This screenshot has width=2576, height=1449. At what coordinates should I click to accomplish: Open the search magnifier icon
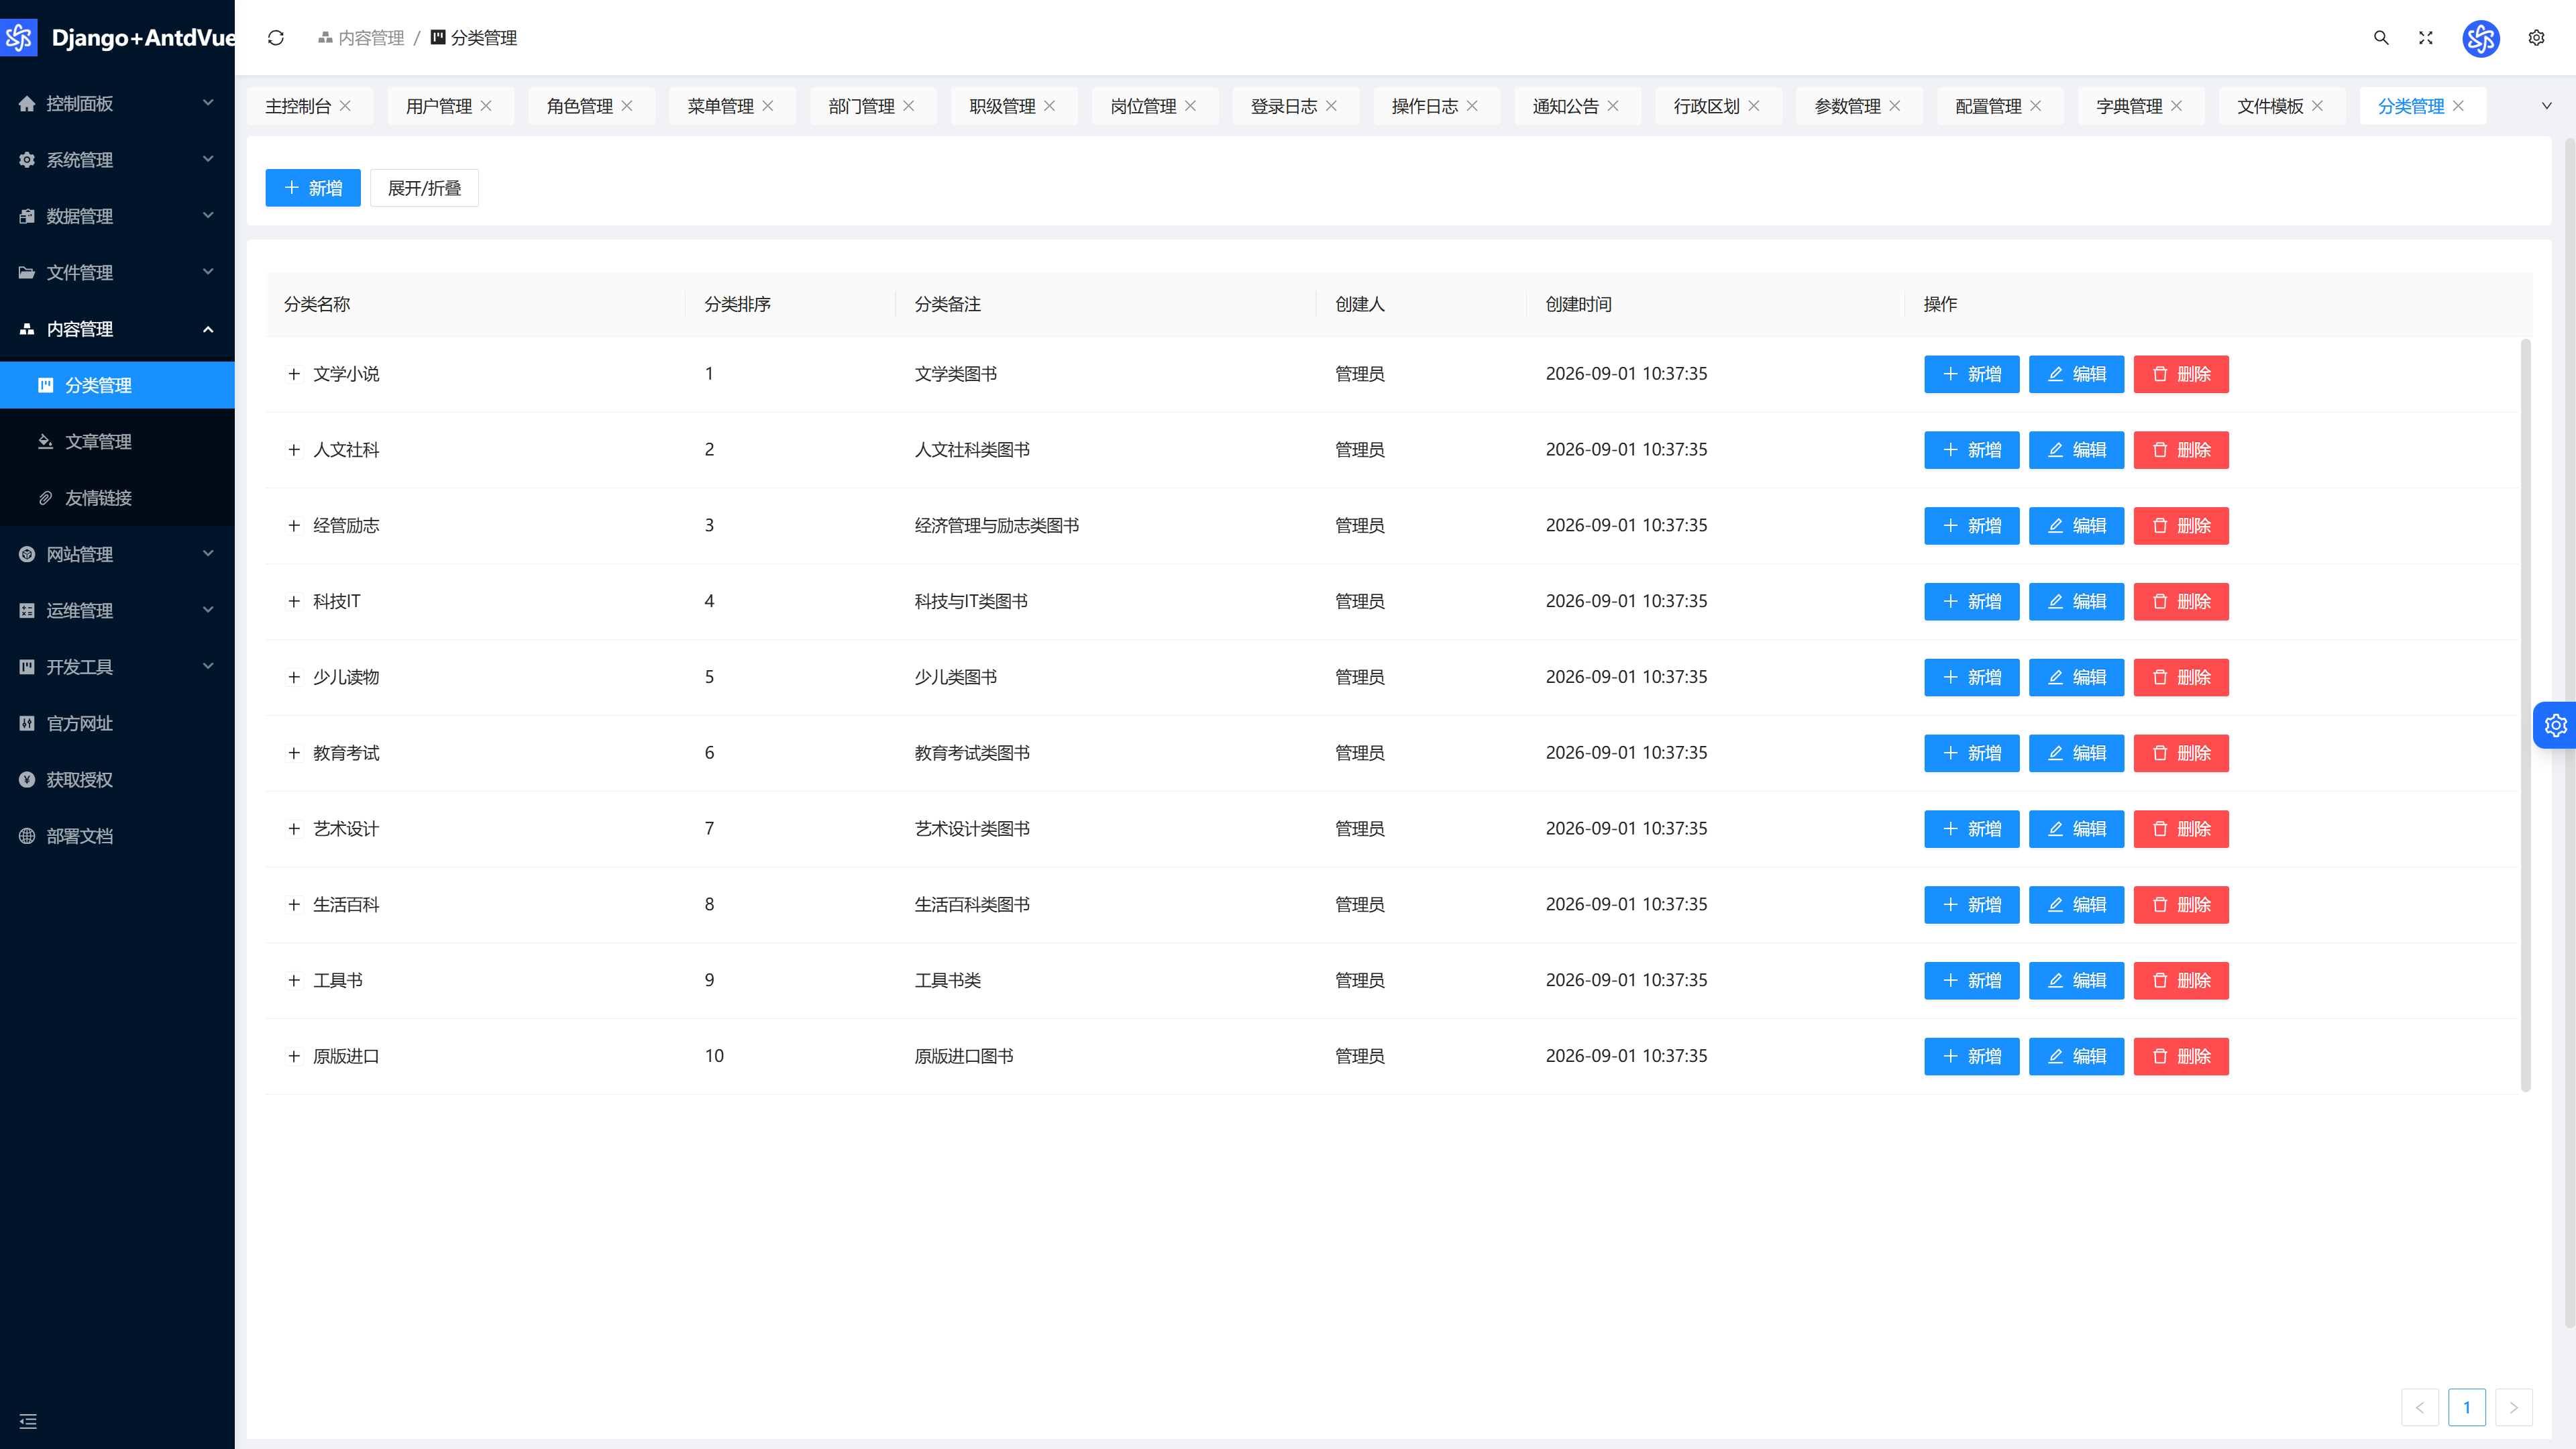click(2381, 38)
